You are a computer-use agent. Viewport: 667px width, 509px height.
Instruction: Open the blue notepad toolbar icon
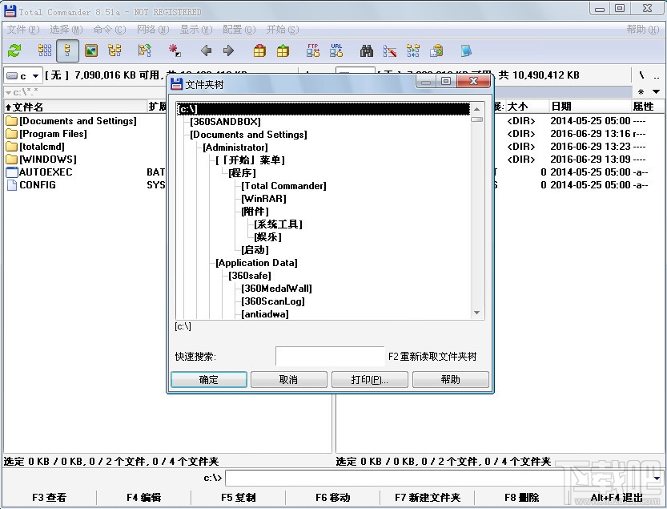point(466,50)
